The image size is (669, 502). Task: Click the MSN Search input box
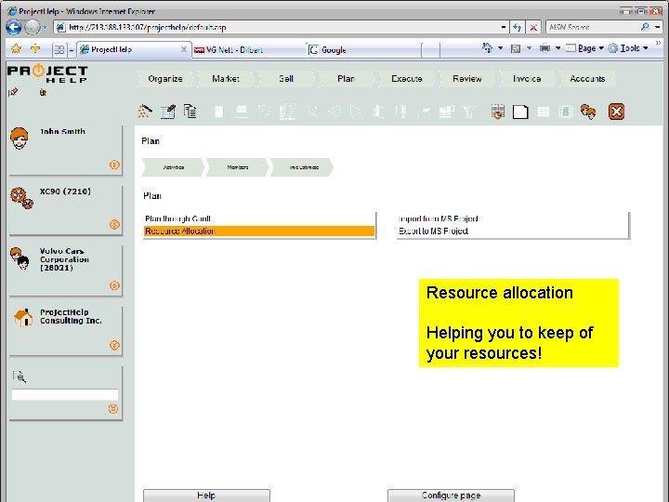tap(593, 27)
